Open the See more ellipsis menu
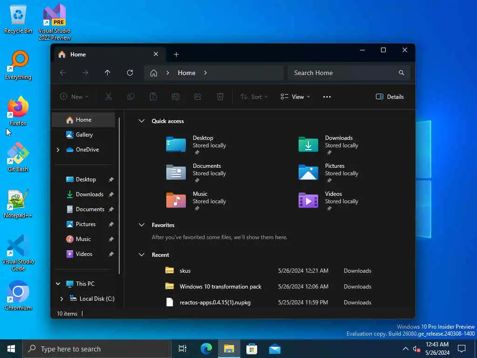 click(x=327, y=97)
